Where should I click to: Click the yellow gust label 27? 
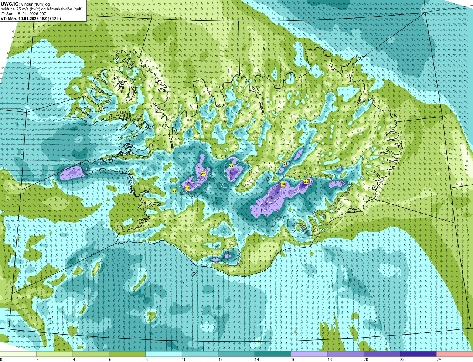pyautogui.click(x=203, y=174)
